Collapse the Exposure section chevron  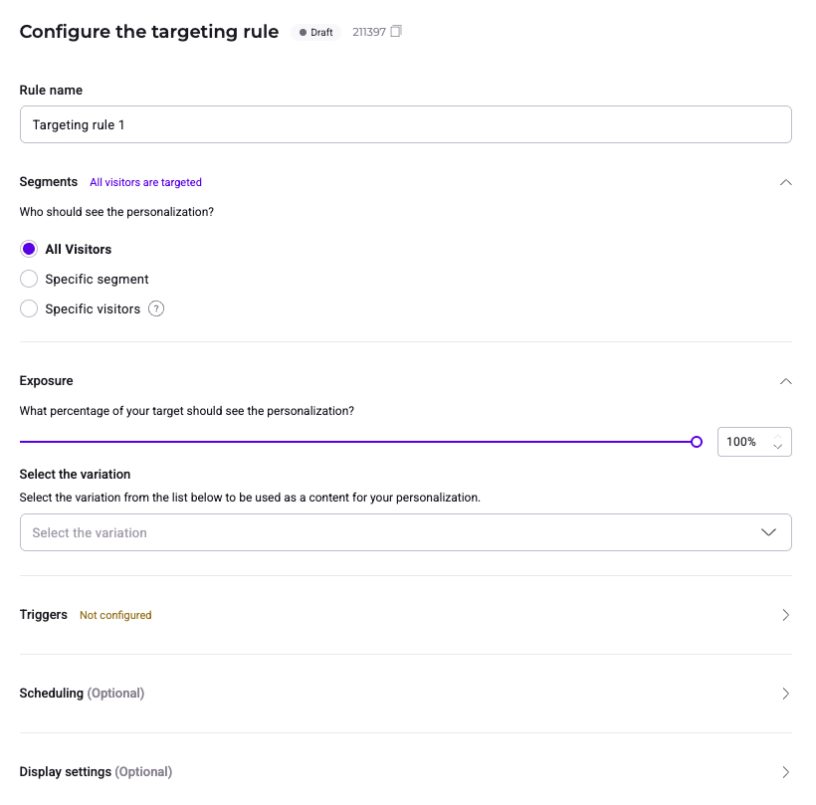[x=785, y=381]
